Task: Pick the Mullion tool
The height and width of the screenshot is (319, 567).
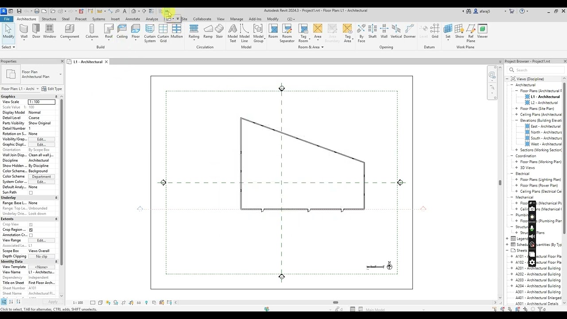Action: [x=177, y=31]
